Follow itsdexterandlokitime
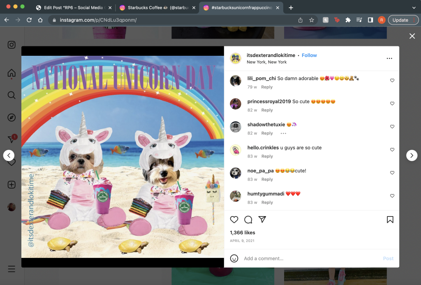Image resolution: width=421 pixels, height=285 pixels. click(309, 55)
